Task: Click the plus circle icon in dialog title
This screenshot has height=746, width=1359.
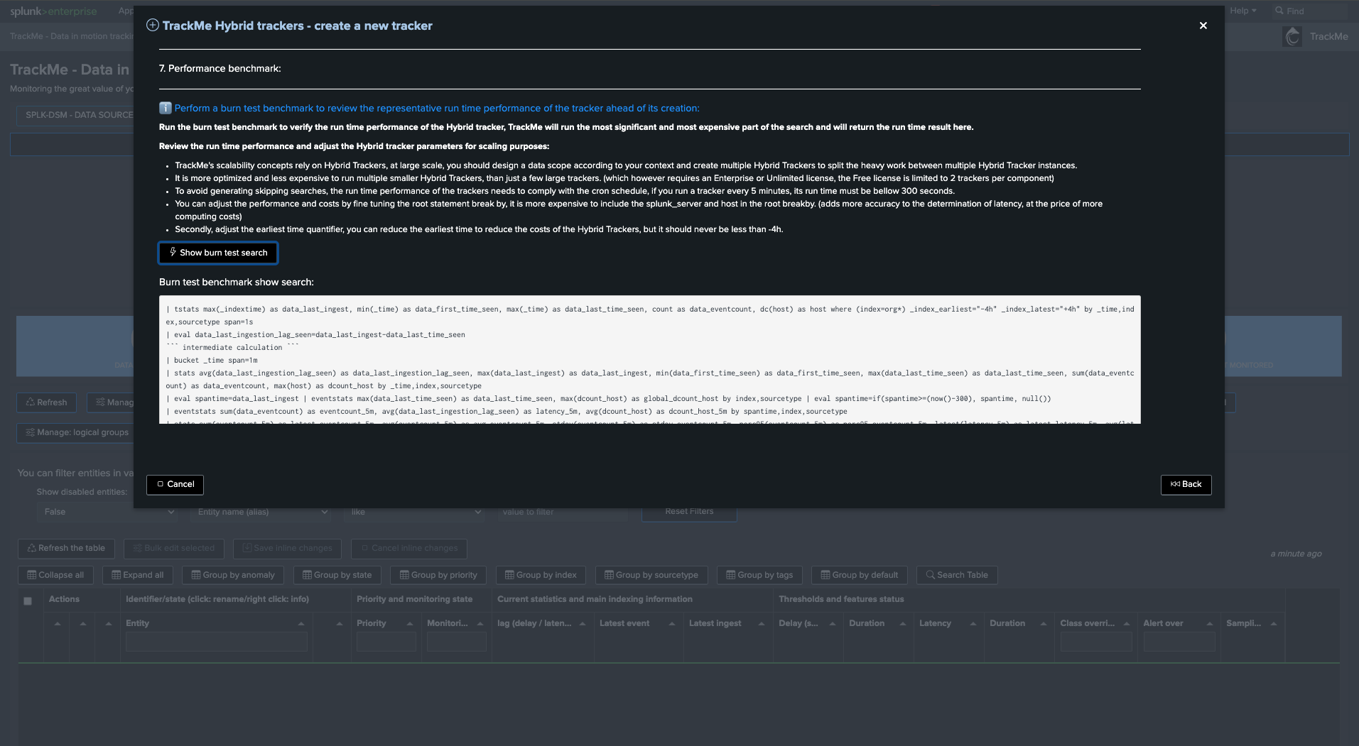Action: (x=153, y=26)
